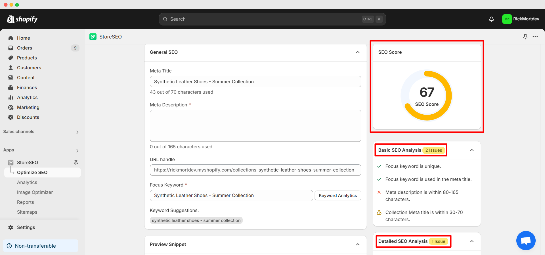
Task: Click the Customers person icon
Action: tap(11, 68)
